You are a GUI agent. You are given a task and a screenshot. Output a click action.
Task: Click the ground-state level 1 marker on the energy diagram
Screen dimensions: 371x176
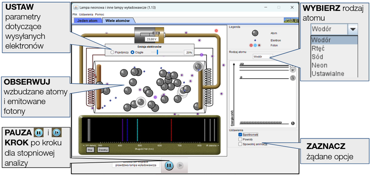tap(293, 123)
